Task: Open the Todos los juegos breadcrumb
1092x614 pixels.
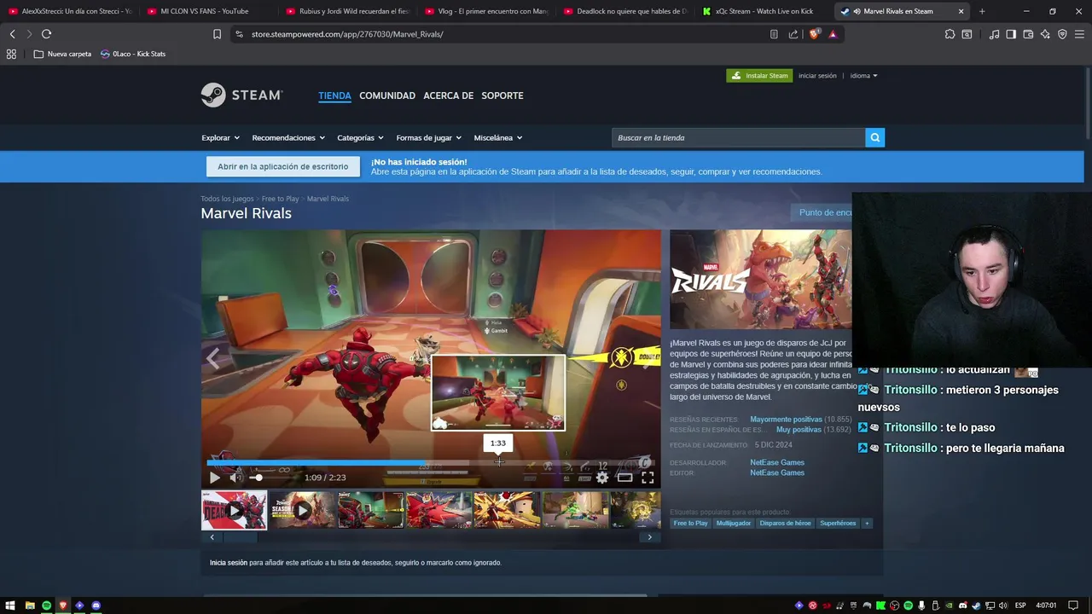Action: coord(227,199)
